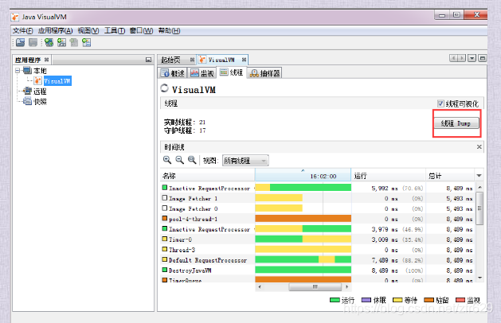The width and height of the screenshot is (501, 323).
Task: Click the Remote hosts icon in tree
Action: tap(27, 91)
